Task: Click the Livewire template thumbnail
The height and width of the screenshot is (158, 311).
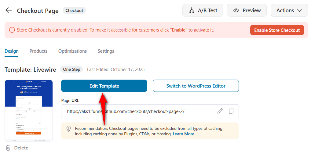Action: (x=29, y=111)
